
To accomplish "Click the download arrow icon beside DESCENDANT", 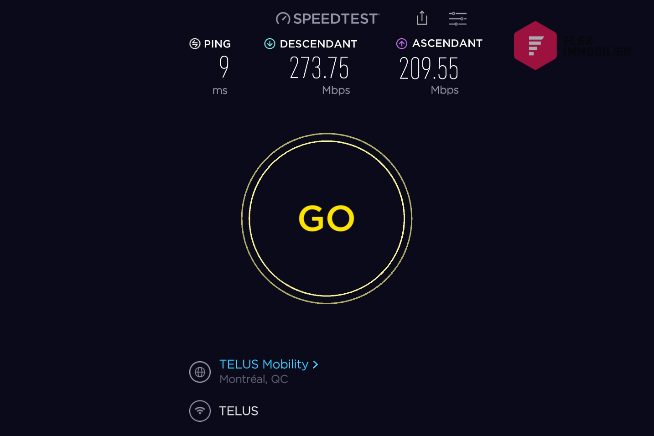I will 270,44.
